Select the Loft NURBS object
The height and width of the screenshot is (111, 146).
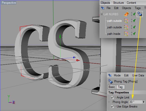pos(111,14)
